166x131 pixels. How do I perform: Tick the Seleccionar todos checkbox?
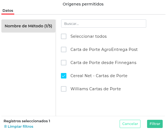pos(64,36)
